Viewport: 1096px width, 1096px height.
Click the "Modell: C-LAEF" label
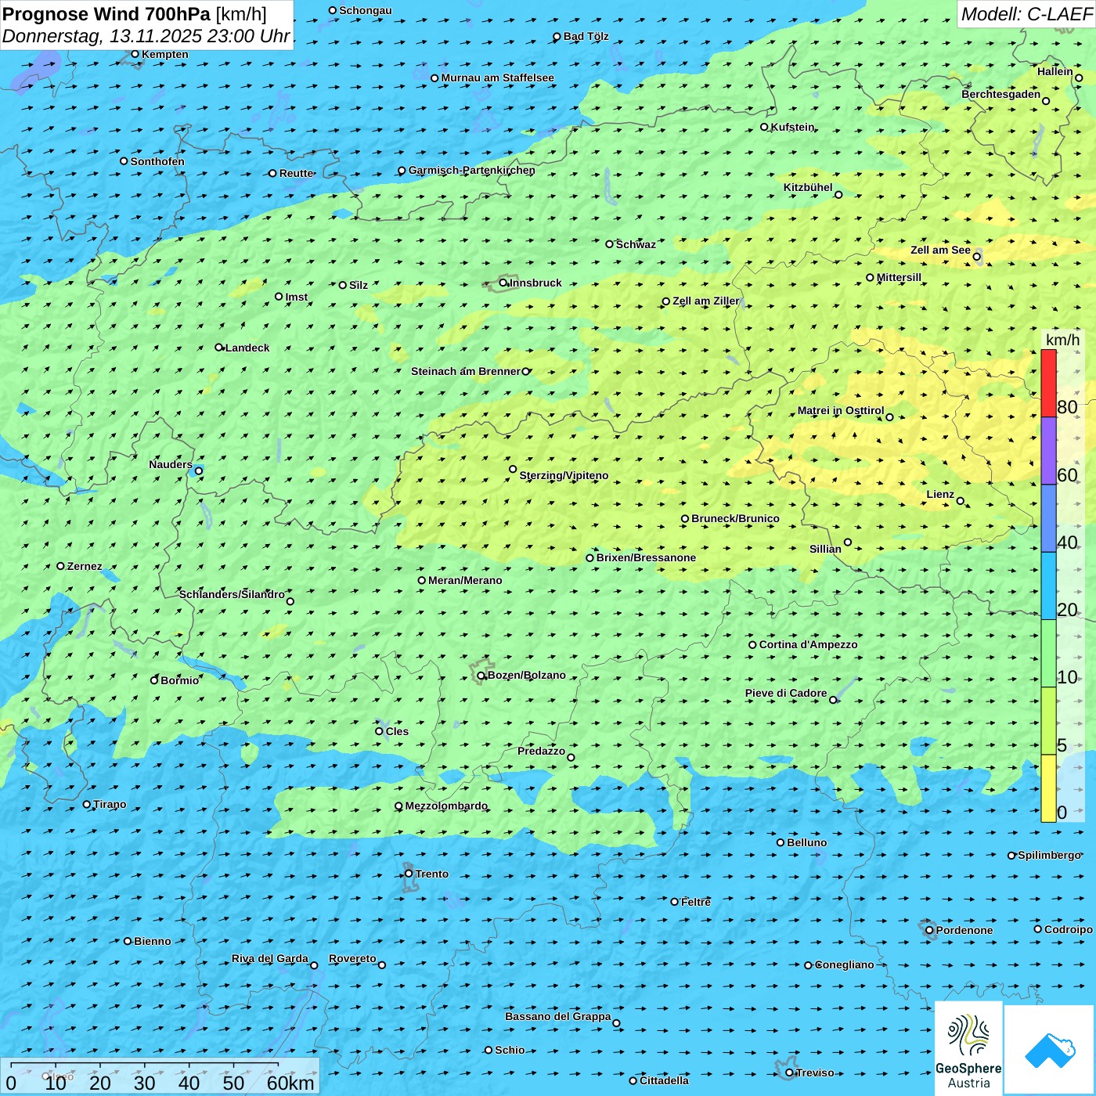[1026, 14]
